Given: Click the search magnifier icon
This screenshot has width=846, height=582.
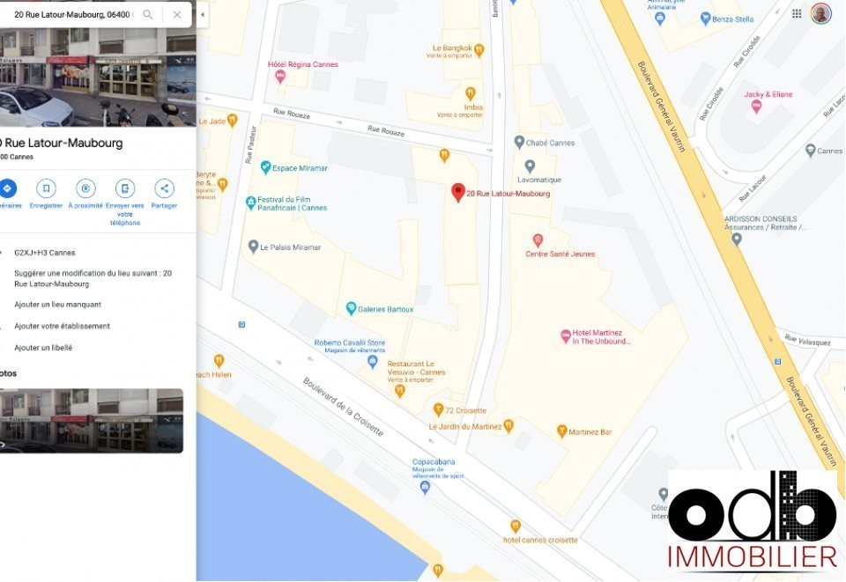Looking at the screenshot, I should tap(147, 15).
